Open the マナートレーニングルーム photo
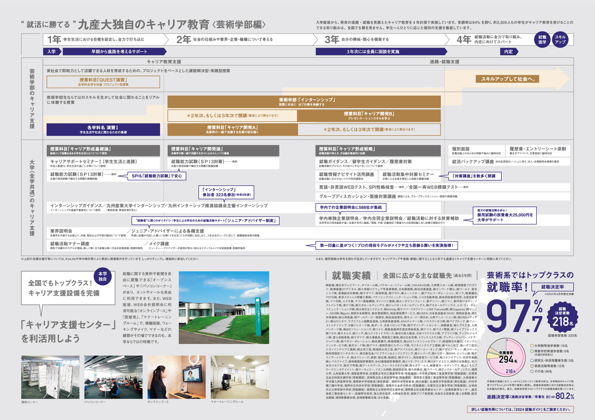Viewport: 595px width, 420px height. tap(240, 377)
